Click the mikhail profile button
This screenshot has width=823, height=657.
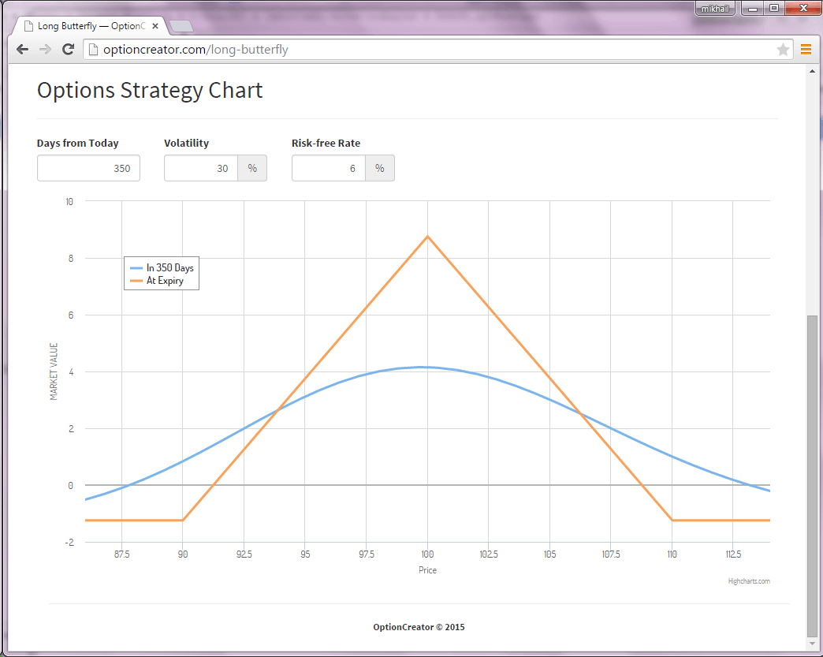[x=716, y=9]
